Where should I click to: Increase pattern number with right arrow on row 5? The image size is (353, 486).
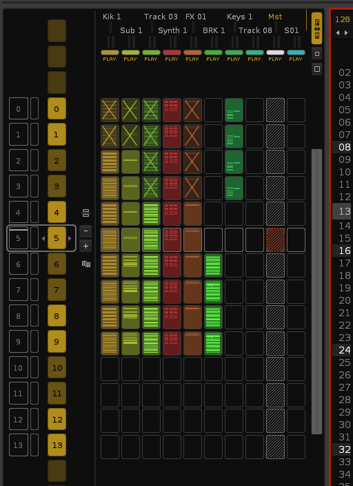tap(70, 238)
